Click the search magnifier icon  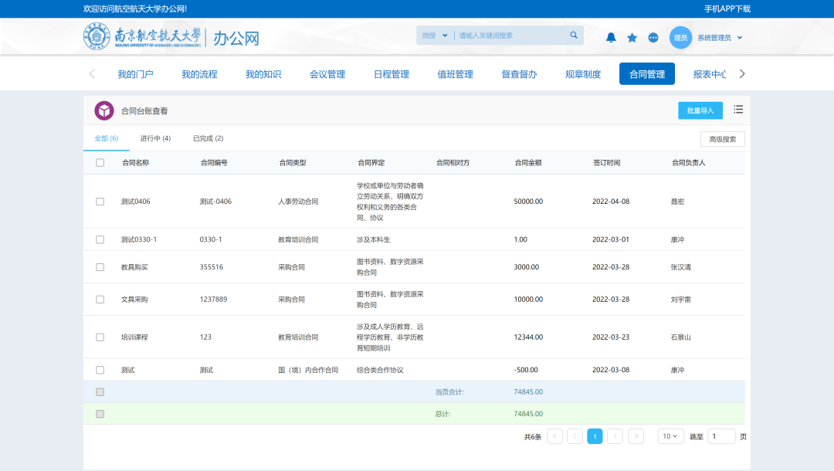(x=573, y=35)
